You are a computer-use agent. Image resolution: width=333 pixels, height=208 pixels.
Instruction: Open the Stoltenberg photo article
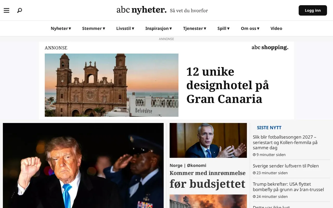(x=208, y=140)
